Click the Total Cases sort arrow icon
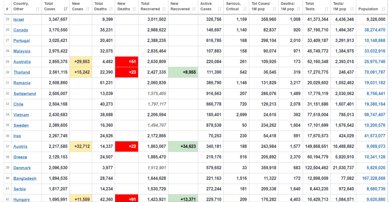Viewport: 390px width, 202px height. 66,9
